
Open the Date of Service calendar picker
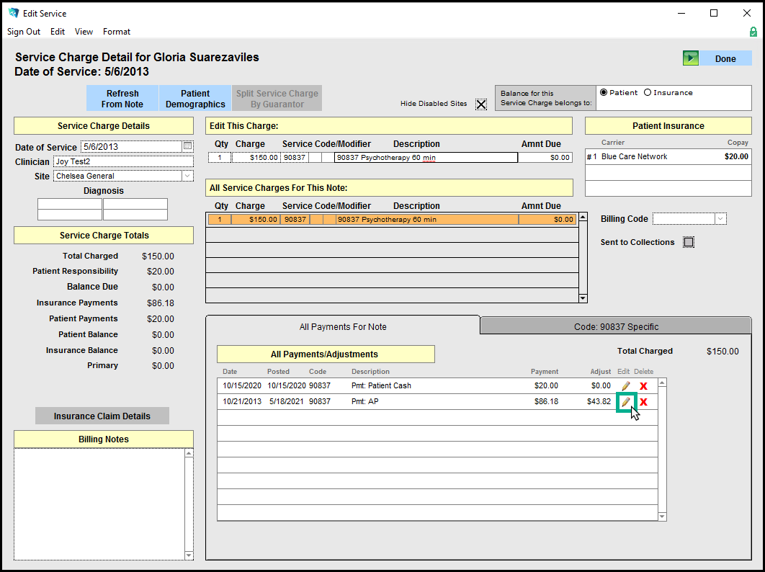(187, 146)
